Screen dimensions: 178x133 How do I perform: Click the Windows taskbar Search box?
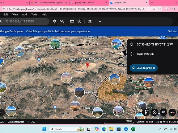coord(67,129)
